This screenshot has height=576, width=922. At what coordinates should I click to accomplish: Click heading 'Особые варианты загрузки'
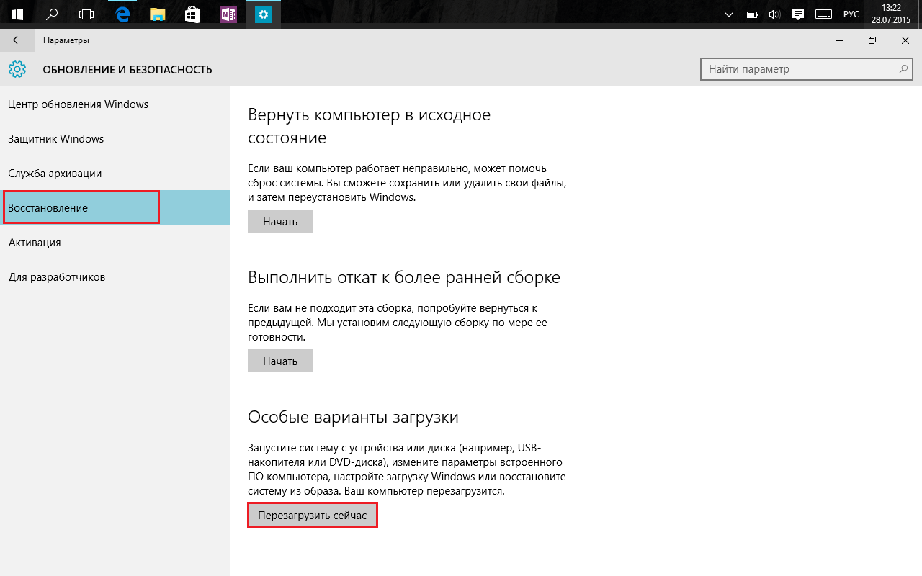tap(353, 417)
